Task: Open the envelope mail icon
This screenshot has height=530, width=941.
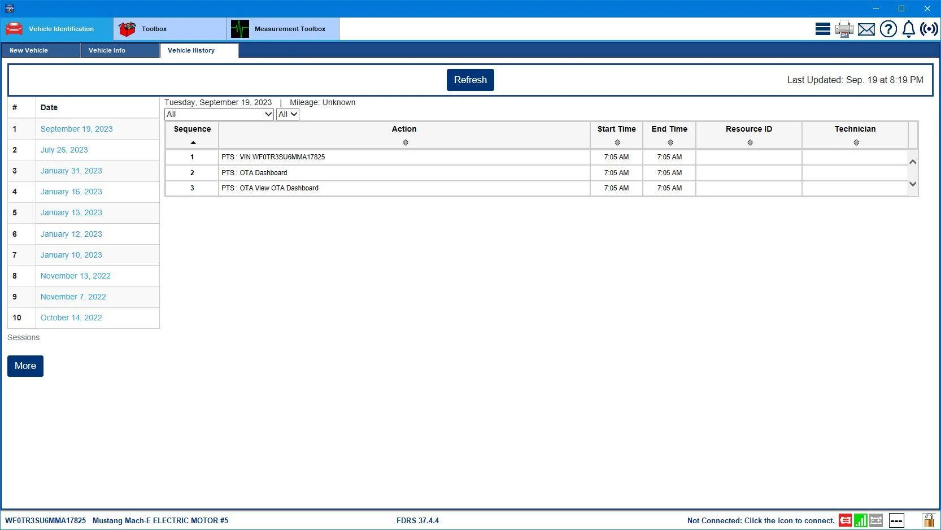Action: click(x=866, y=29)
